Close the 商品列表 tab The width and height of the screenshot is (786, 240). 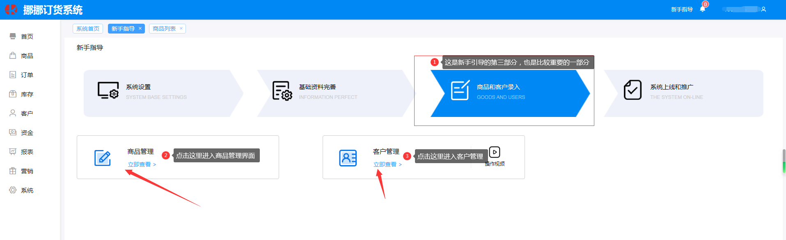click(181, 29)
